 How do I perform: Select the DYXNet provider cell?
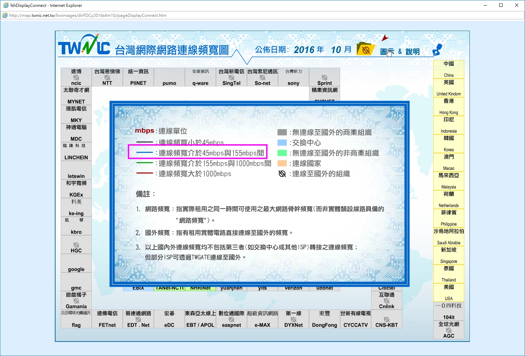coord(294,319)
